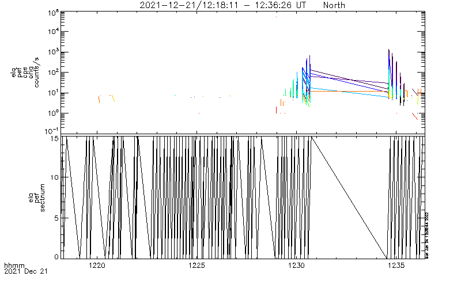Click the 10^3 tick label on the upper y-axis
This screenshot has width=461, height=288.
[54, 51]
